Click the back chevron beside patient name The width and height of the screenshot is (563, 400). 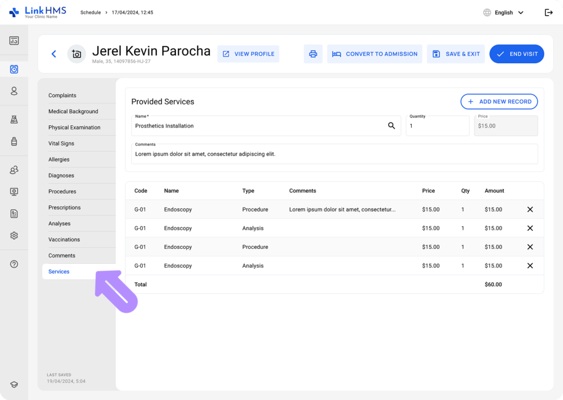click(x=53, y=54)
